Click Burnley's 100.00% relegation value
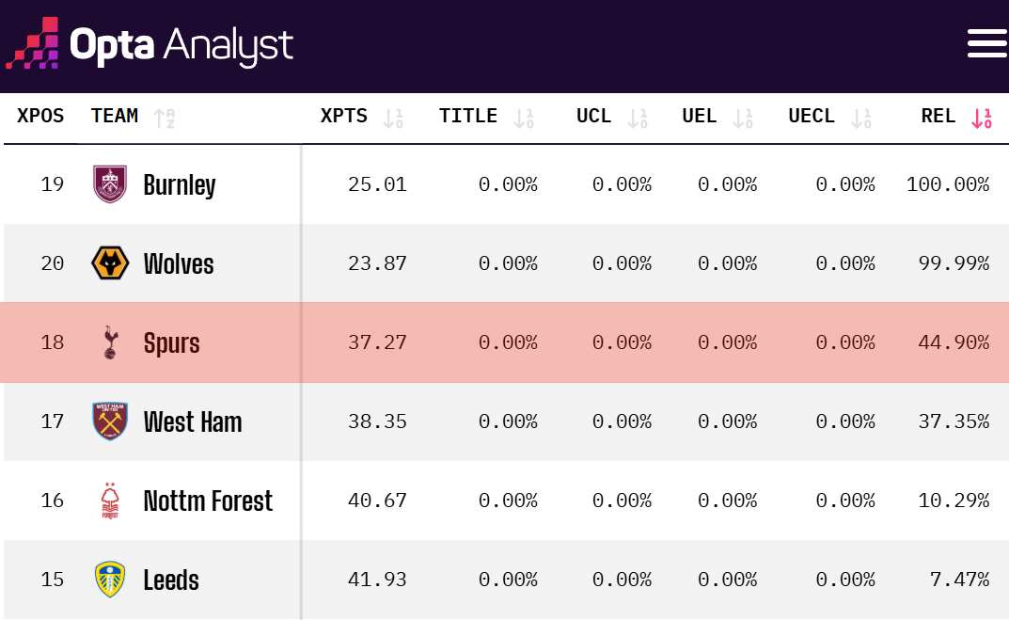 (948, 184)
